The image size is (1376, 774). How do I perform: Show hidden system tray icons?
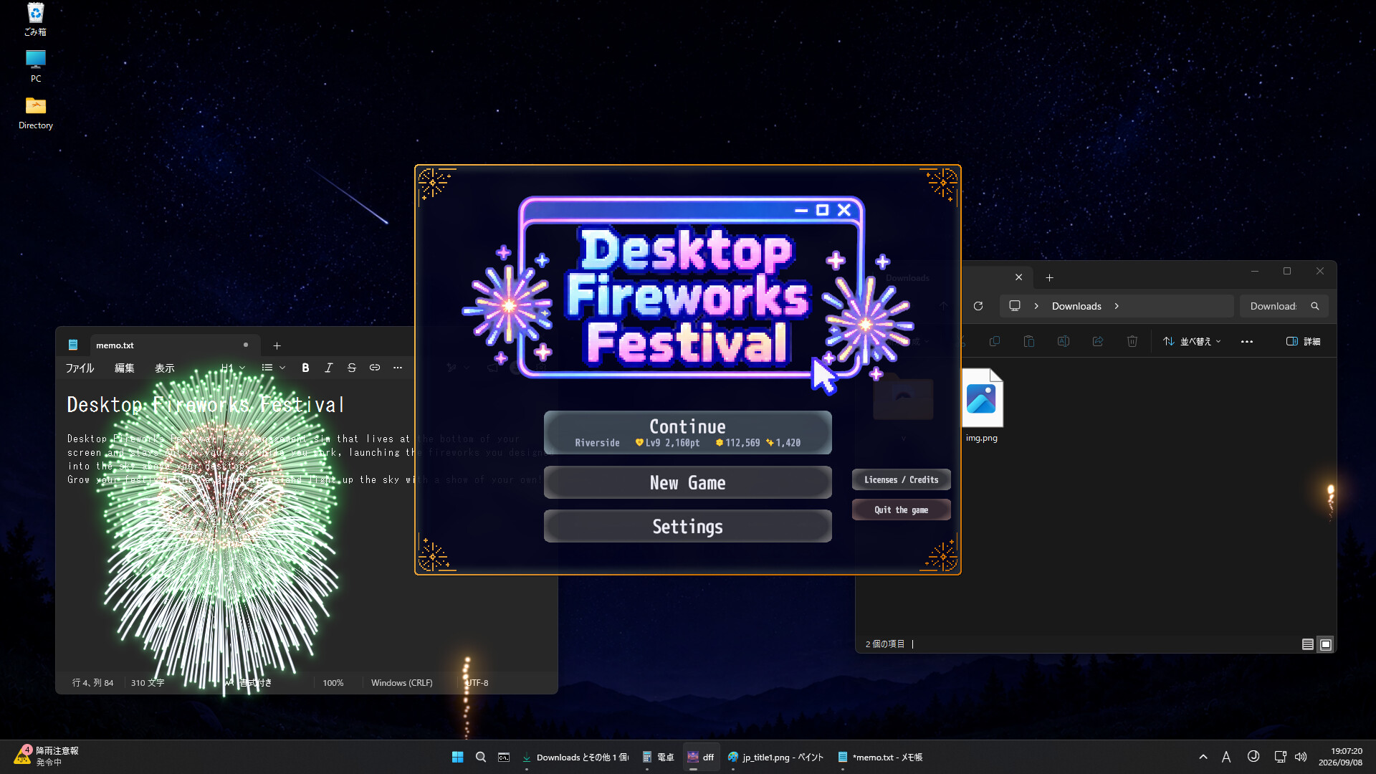pyautogui.click(x=1203, y=757)
